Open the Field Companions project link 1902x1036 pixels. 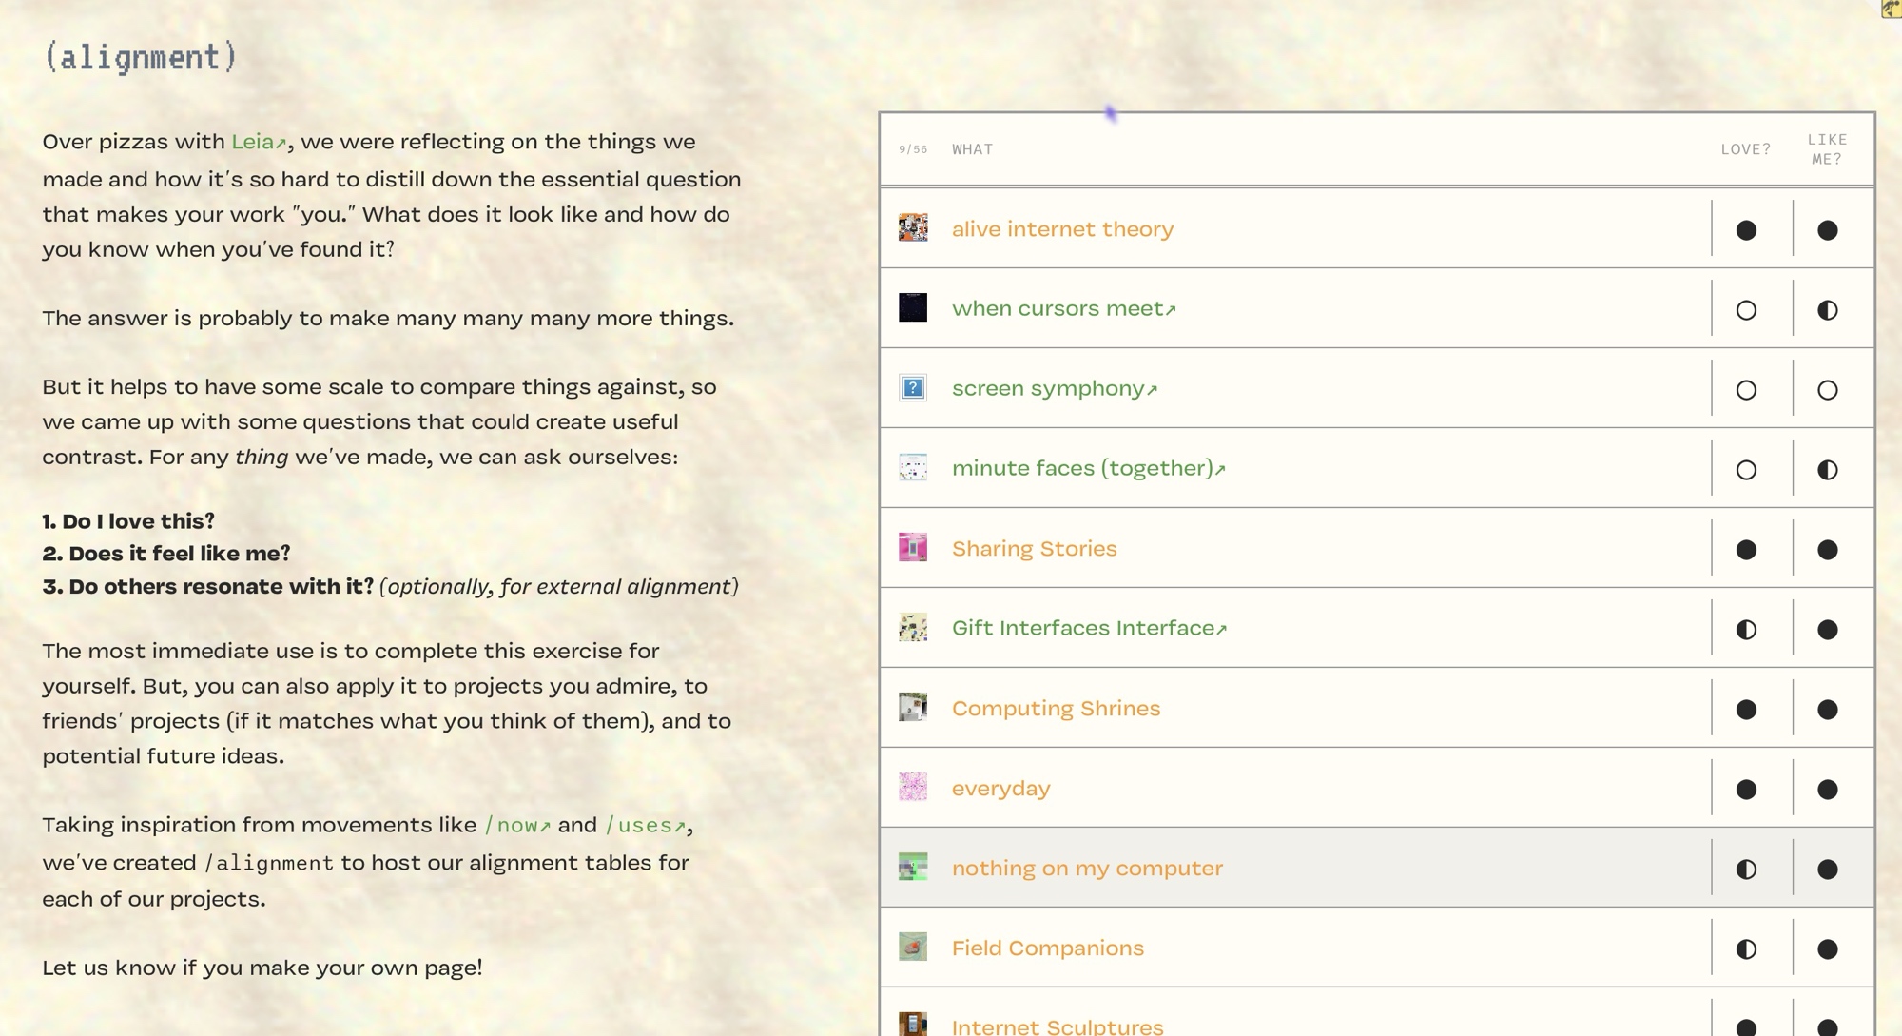[x=1047, y=948]
